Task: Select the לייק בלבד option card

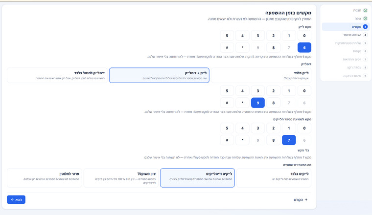Action: [261, 75]
